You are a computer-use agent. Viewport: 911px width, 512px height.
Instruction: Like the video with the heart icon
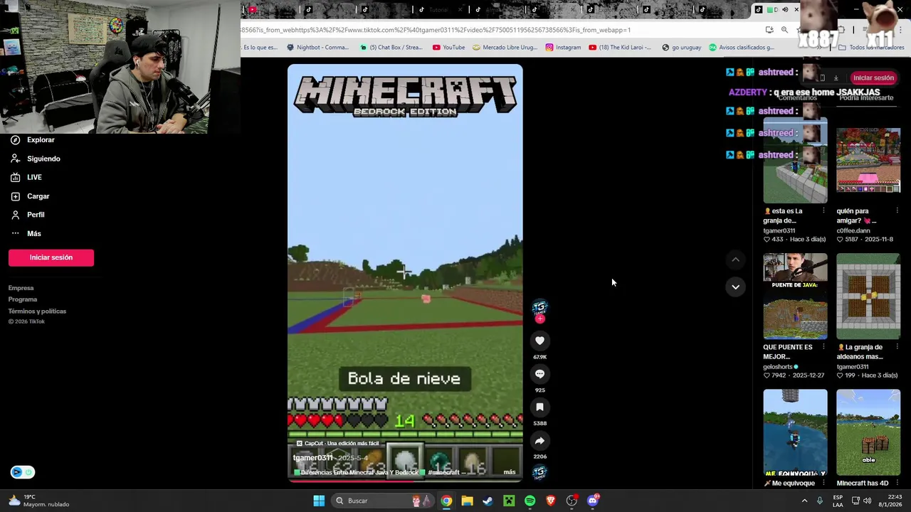539,341
